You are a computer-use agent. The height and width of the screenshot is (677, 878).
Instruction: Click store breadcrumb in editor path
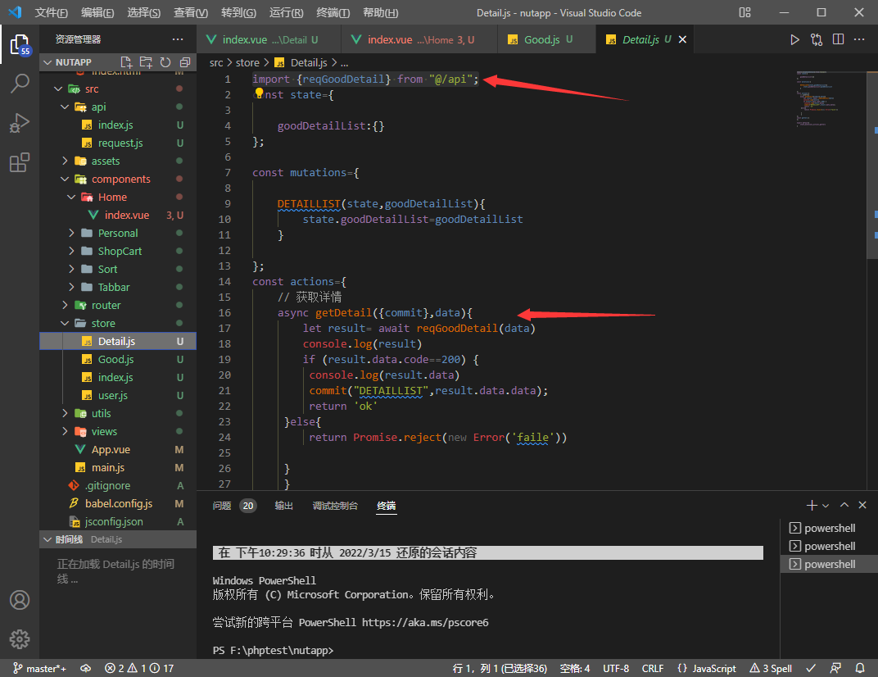point(247,63)
